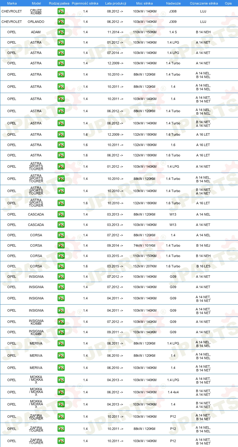Image resolution: width=238 pixels, height=447 pixels.
Task: Select the fuel icon for Astra 07.2014 1.4 LPG
Action: tap(61, 53)
